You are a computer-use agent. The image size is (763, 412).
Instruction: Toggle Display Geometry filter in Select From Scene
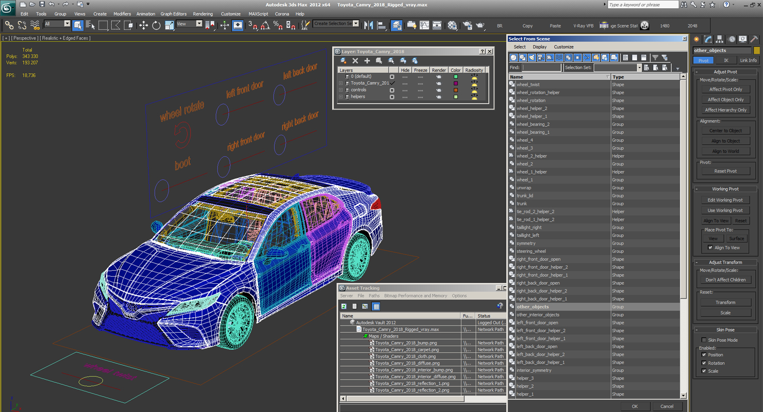click(x=513, y=58)
